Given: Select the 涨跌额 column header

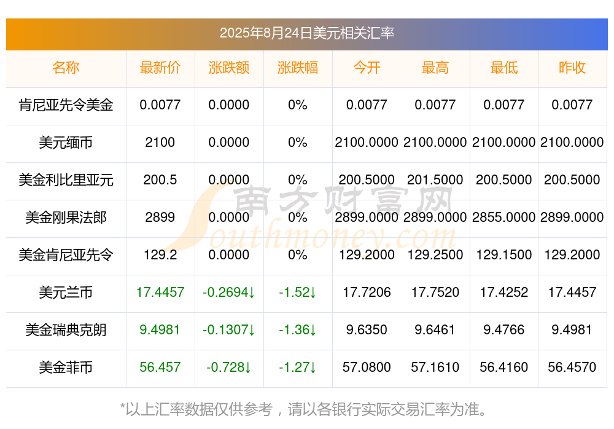Looking at the screenshot, I should [x=229, y=68].
